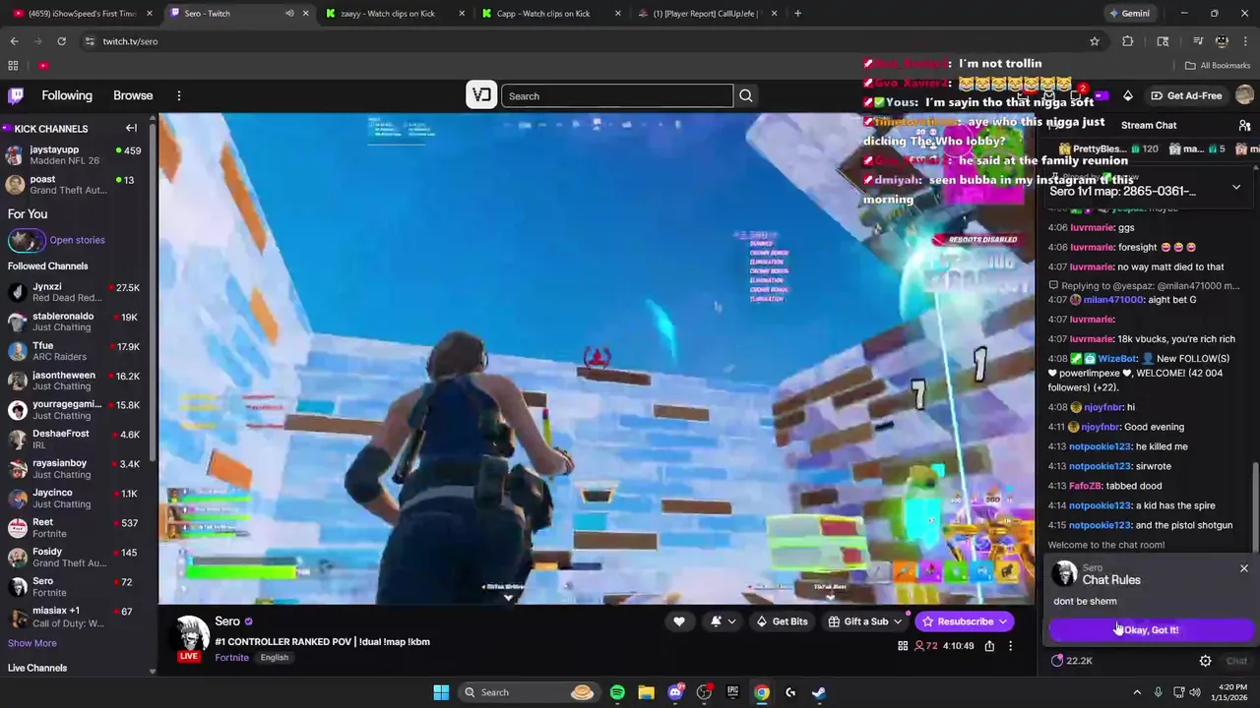Open Discord from the taskbar
Viewport: 1260px width, 708px height.
pyautogui.click(x=675, y=692)
